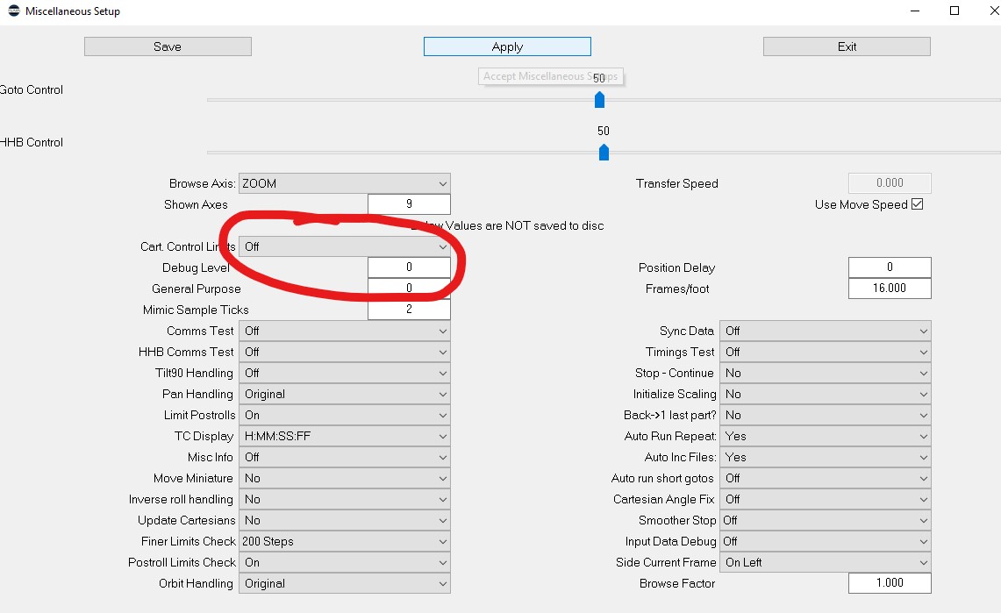Open the Auto run short gotos dropdown
The width and height of the screenshot is (1001, 613).
point(826,479)
